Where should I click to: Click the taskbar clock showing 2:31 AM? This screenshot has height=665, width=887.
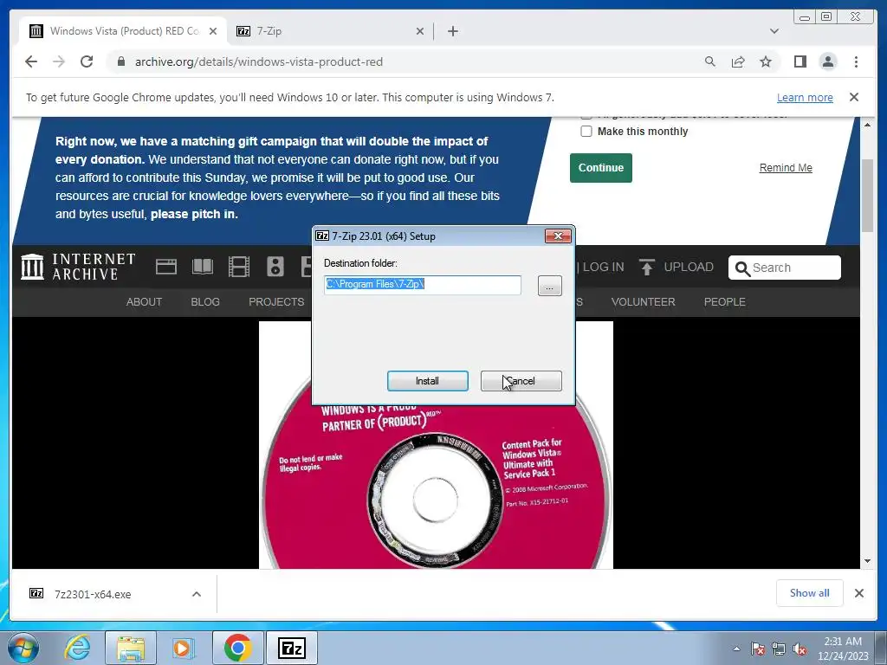pyautogui.click(x=843, y=649)
